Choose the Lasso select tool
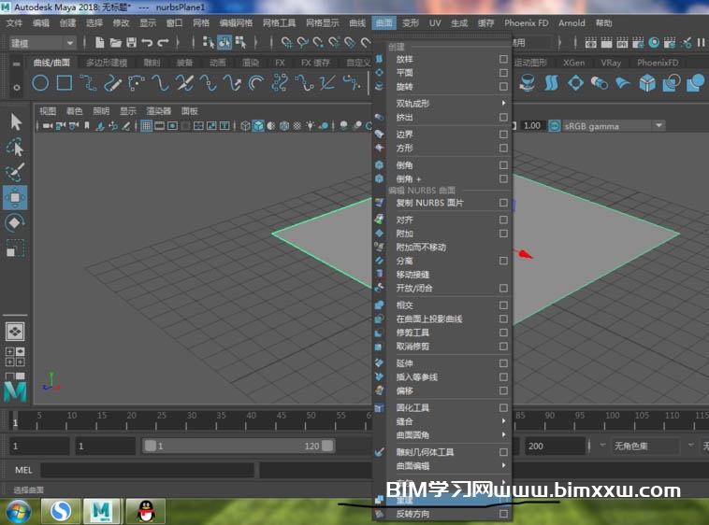Viewport: 709px width, 525px height. pyautogui.click(x=16, y=147)
